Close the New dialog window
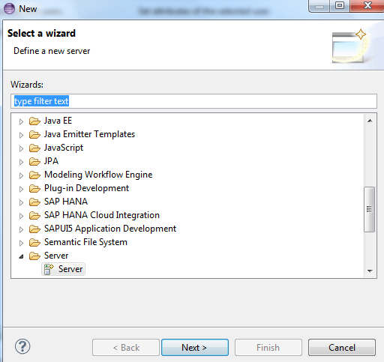Viewport: 384px width, 362px height. pyautogui.click(x=367, y=5)
